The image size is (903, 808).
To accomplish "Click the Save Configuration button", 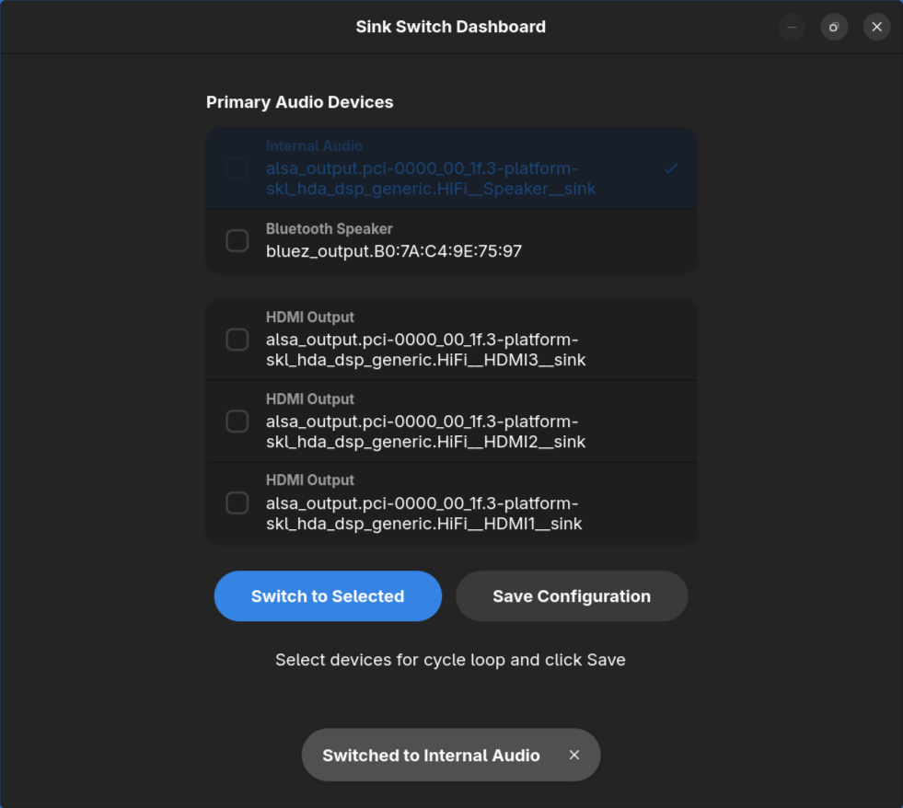I will (x=571, y=595).
